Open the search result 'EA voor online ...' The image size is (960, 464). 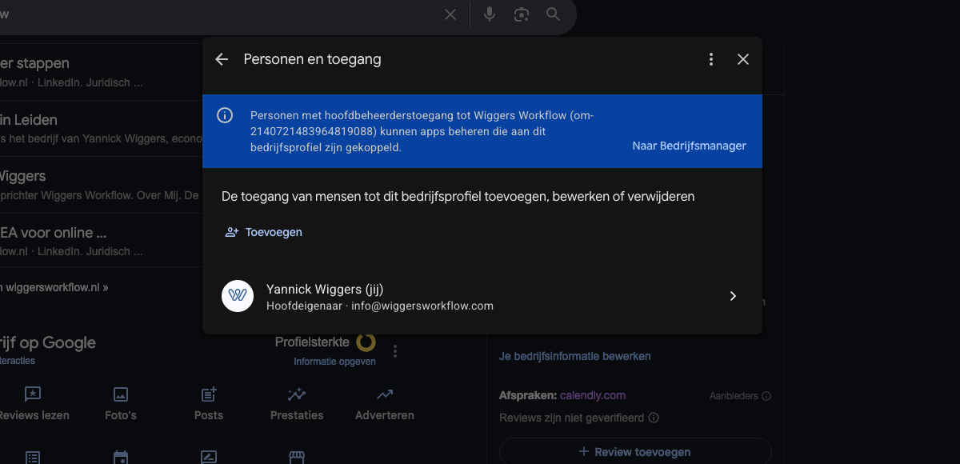(53, 233)
